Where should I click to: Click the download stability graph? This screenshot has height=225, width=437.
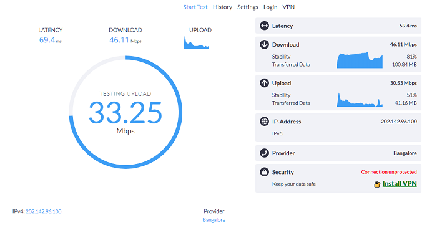(x=360, y=60)
